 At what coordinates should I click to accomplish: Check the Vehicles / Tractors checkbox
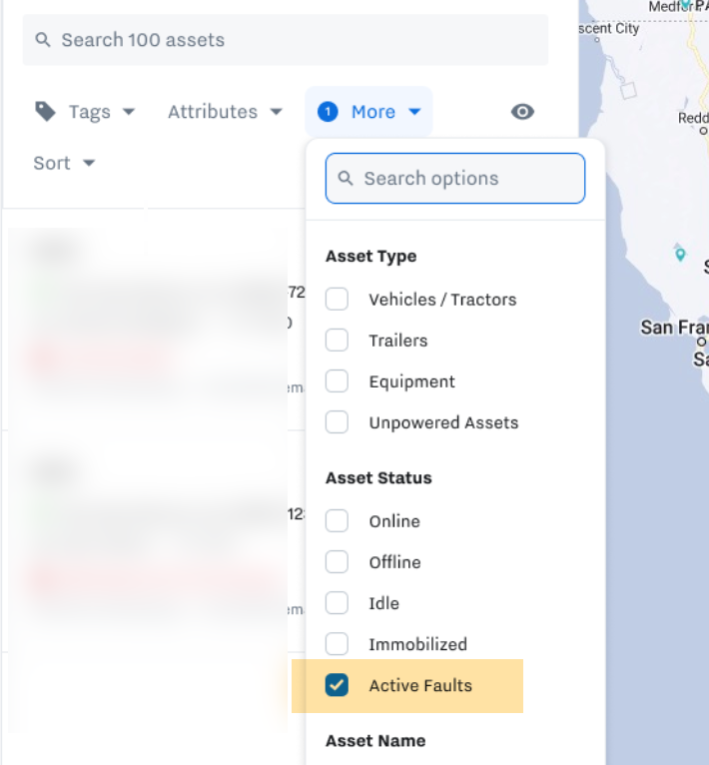338,299
